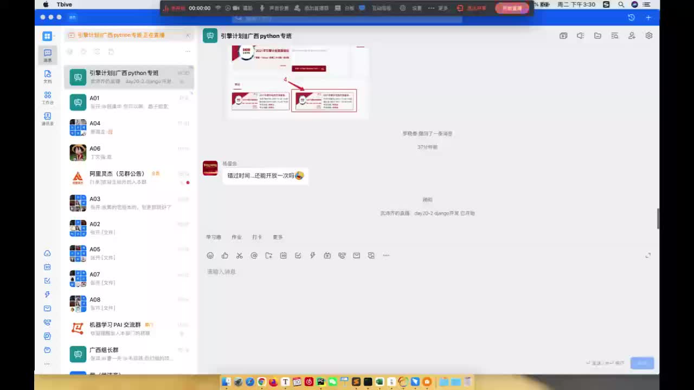Image resolution: width=694 pixels, height=390 pixels.
Task: Click the search box in the title bar
Action: click(x=347, y=18)
